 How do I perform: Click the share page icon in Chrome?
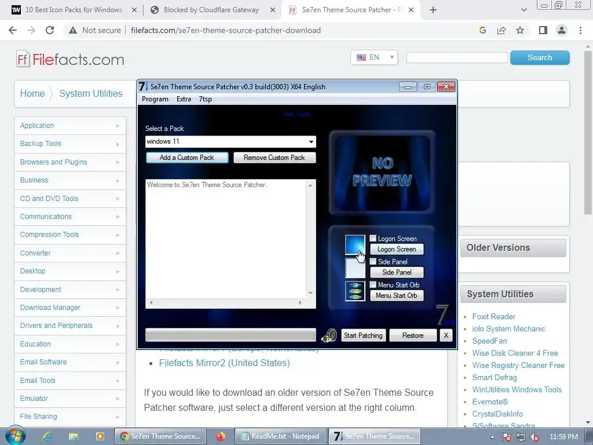[502, 30]
